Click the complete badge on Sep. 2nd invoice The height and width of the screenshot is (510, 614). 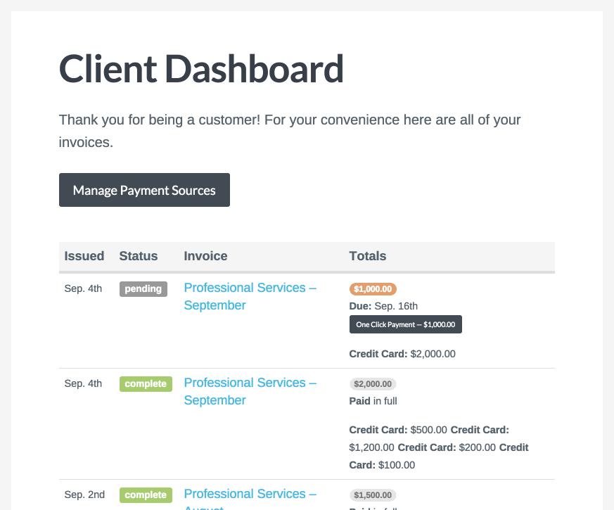point(146,495)
